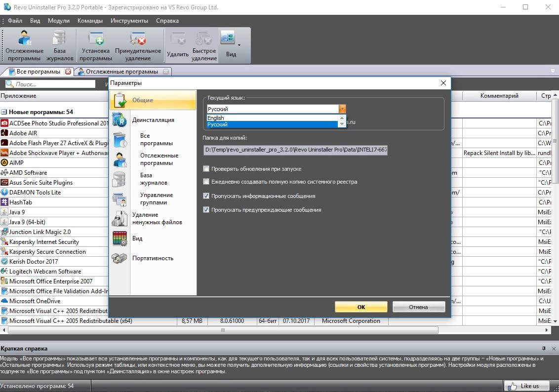This screenshot has width=559, height=392.
Task: Click the Вид toolbar icon
Action: [228, 38]
